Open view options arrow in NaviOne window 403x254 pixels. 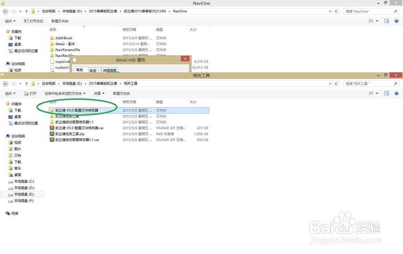pos(377,21)
